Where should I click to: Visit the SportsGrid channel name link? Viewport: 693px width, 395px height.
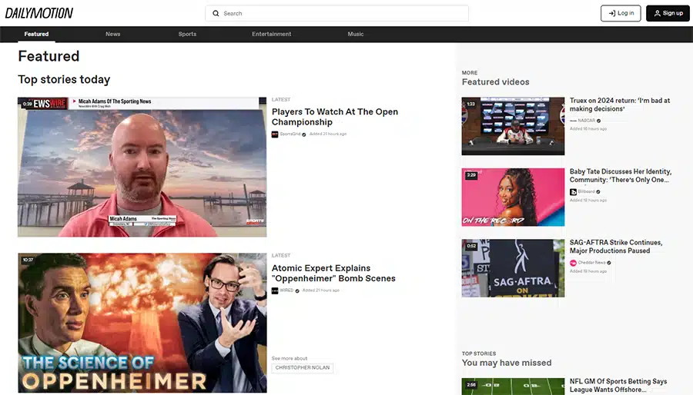coord(290,134)
